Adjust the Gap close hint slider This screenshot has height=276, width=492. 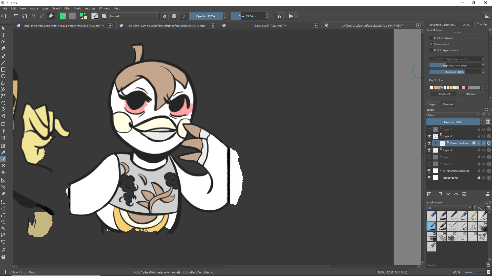pyautogui.click(x=455, y=65)
